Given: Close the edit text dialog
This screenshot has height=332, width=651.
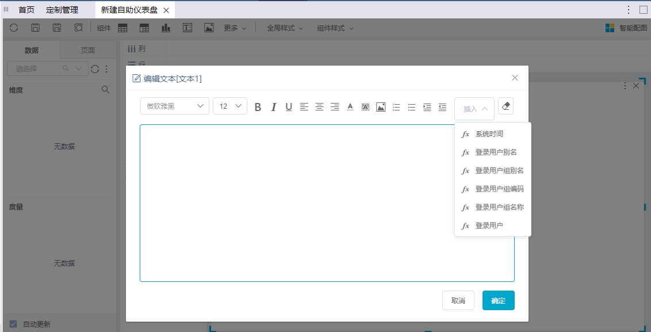Looking at the screenshot, I should pos(515,78).
